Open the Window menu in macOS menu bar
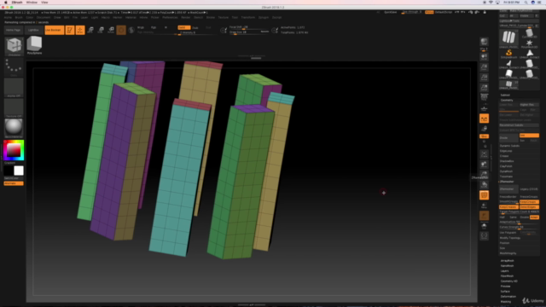The width and height of the screenshot is (546, 307). tap(32, 3)
